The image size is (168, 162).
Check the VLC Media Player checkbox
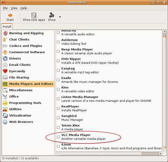pos(58,137)
